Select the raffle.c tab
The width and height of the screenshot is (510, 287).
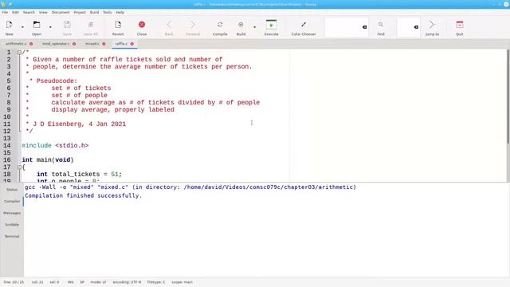(x=121, y=44)
